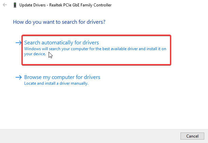Click the arrow beside Browse my computer
Viewport: 208px width, 143px height.
[x=19, y=77]
